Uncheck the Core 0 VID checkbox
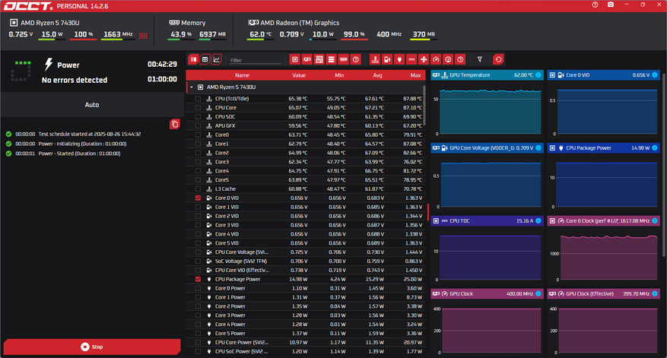The image size is (667, 358). coord(198,198)
